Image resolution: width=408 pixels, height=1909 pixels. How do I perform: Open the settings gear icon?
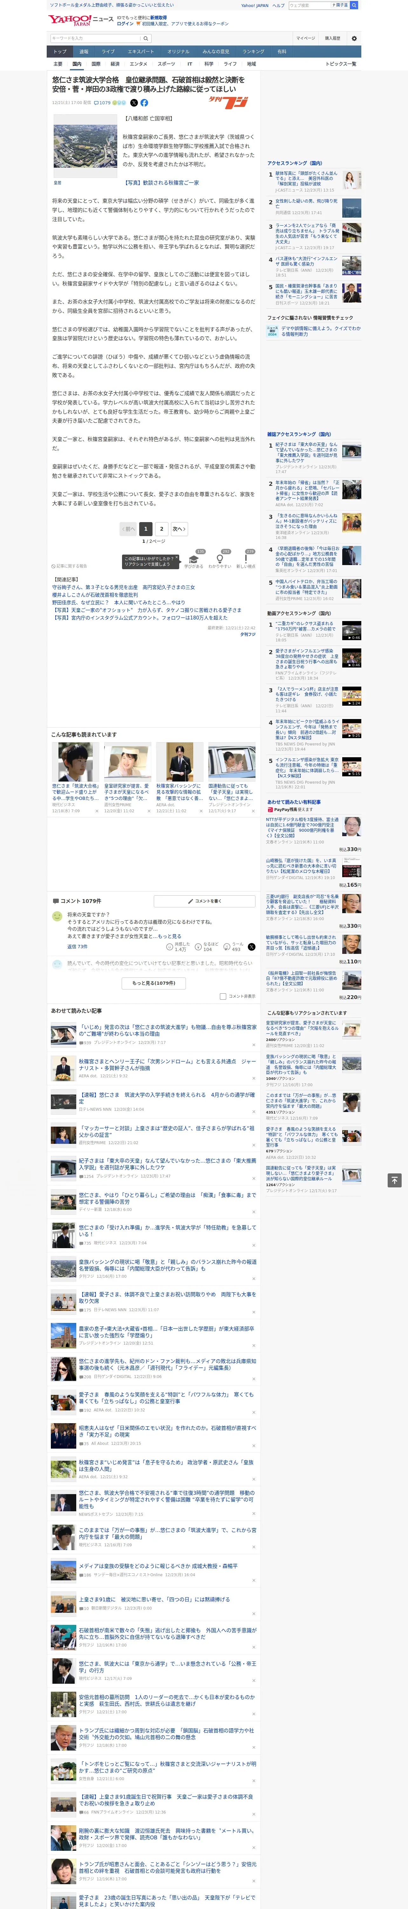(x=354, y=38)
